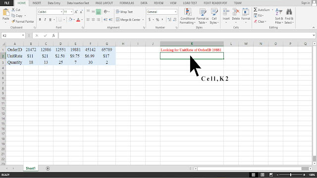Image resolution: width=317 pixels, height=178 pixels.
Task: Switch to the FORMULAS ribbon tab
Action: pos(127,3)
